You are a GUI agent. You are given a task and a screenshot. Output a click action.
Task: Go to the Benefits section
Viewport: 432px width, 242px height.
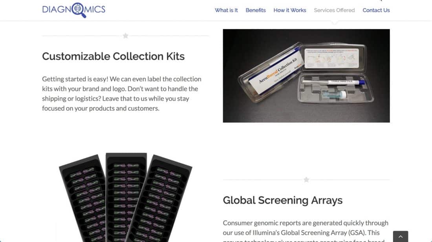[256, 11]
